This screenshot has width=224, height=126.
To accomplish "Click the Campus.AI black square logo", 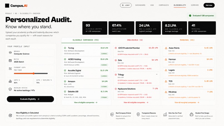I will tap(7, 6).
